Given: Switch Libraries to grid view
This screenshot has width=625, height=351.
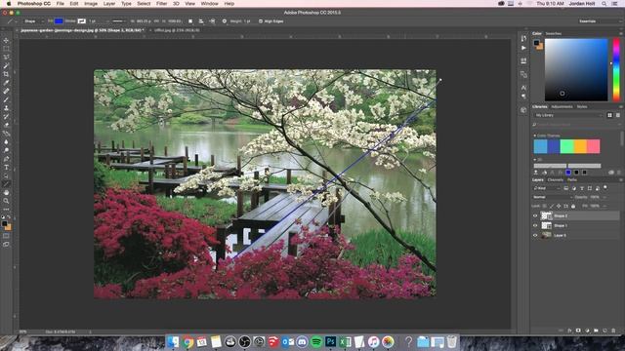Looking at the screenshot, I should (609, 115).
